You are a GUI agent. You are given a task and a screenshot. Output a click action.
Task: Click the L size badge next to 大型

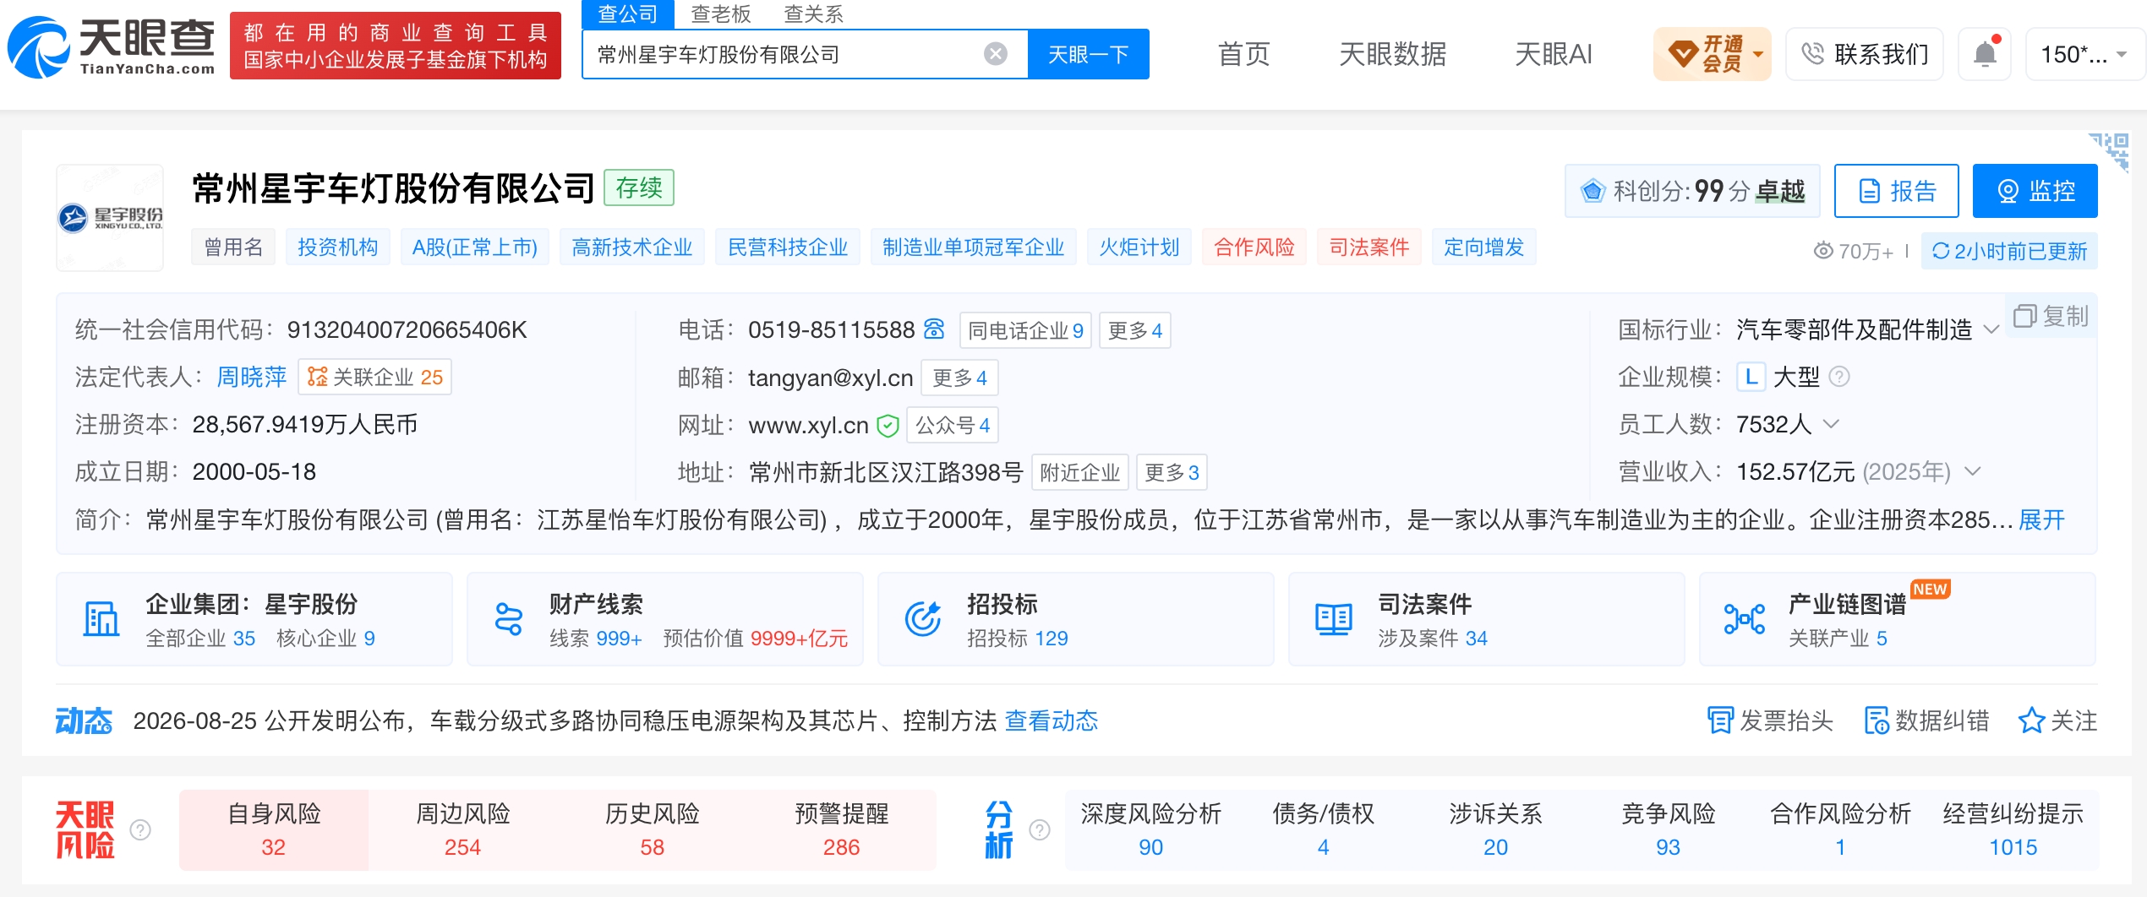[1751, 377]
